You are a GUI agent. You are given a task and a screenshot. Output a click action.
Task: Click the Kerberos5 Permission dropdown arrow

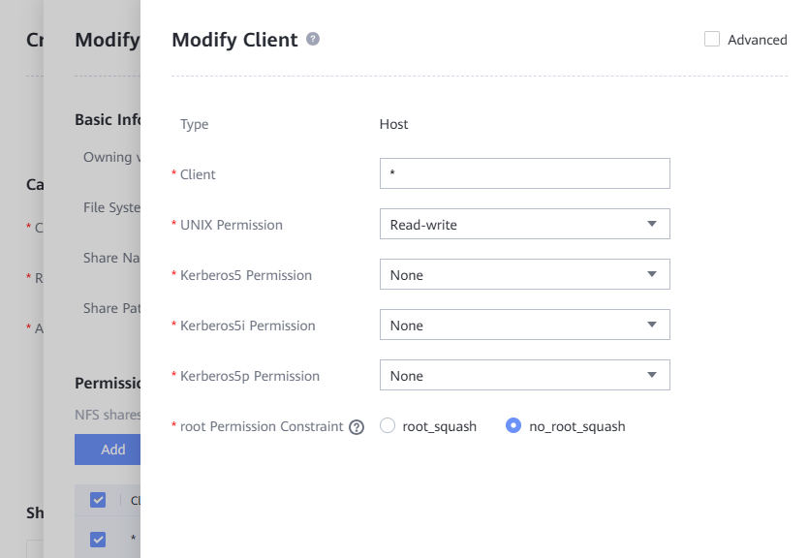(652, 274)
